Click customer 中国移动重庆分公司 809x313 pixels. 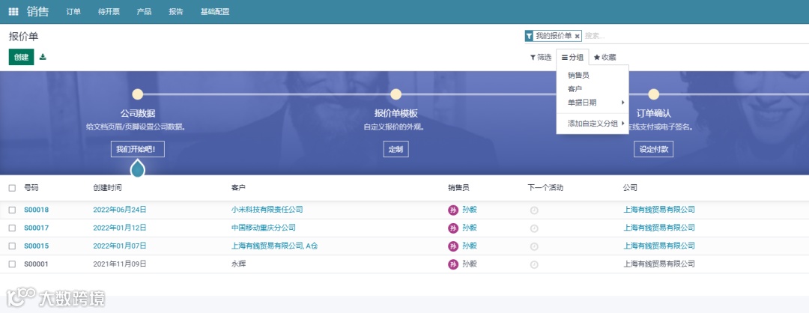pyautogui.click(x=263, y=228)
